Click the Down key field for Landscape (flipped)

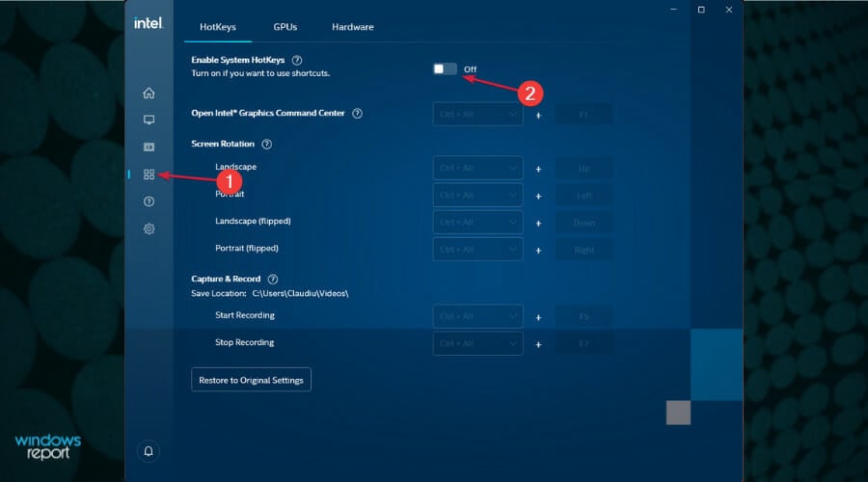[x=583, y=223]
